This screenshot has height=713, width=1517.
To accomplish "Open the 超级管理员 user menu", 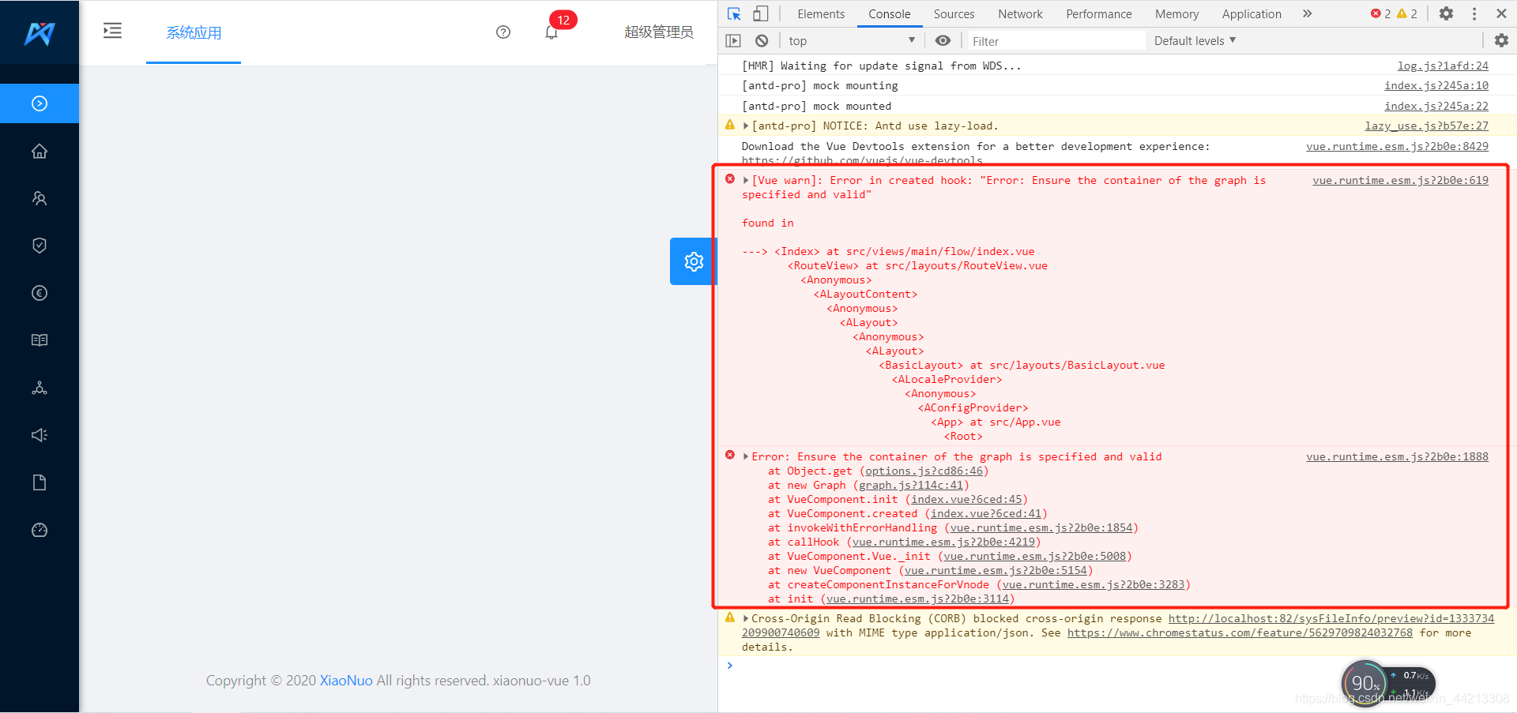I will coord(659,32).
